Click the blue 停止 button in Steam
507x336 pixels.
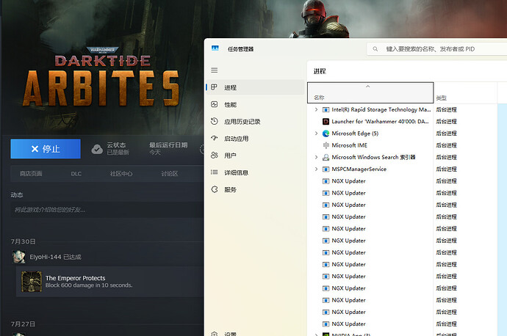pos(46,149)
